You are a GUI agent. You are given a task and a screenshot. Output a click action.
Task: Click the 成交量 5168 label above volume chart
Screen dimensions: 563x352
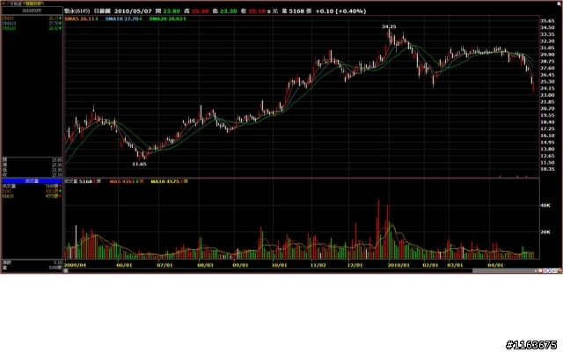pyautogui.click(x=83, y=182)
